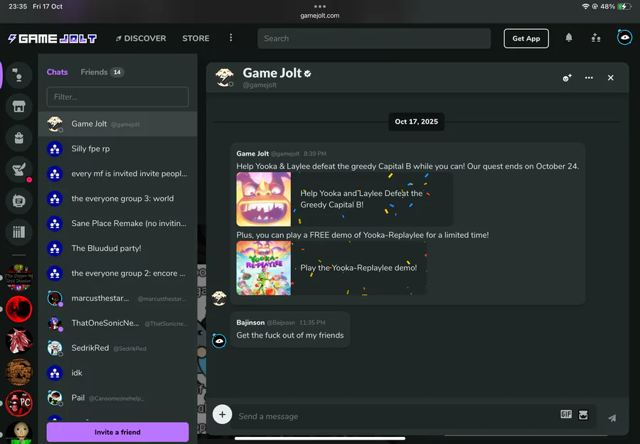Click the chat Filter field
This screenshot has height=444, width=640.
coord(117,97)
